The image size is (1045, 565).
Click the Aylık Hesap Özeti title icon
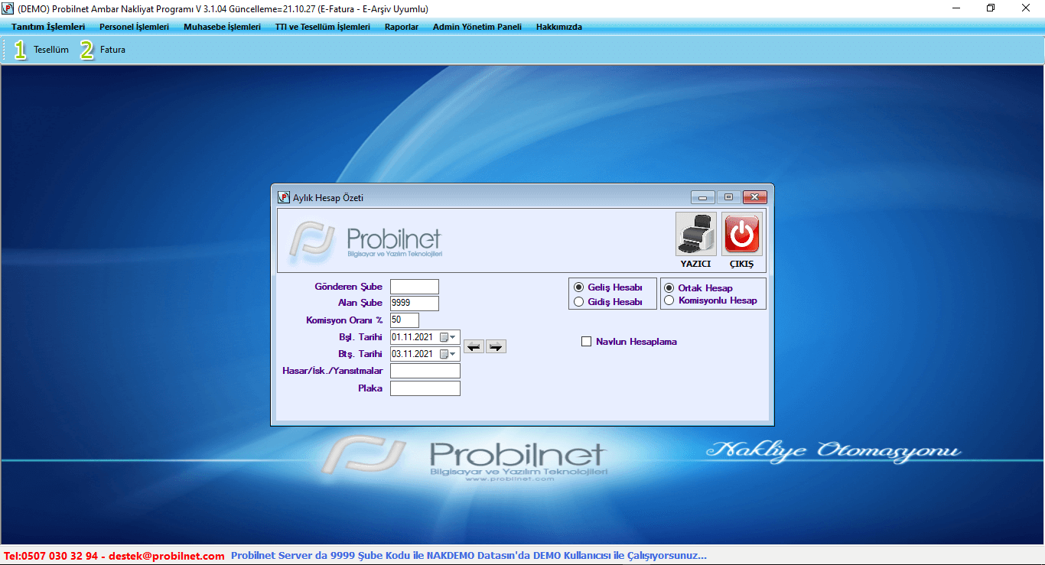click(284, 197)
